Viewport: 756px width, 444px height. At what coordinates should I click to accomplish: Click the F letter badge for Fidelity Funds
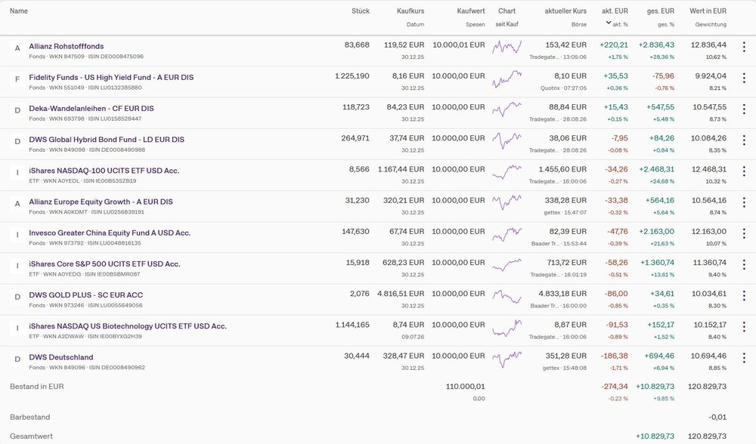click(x=17, y=79)
